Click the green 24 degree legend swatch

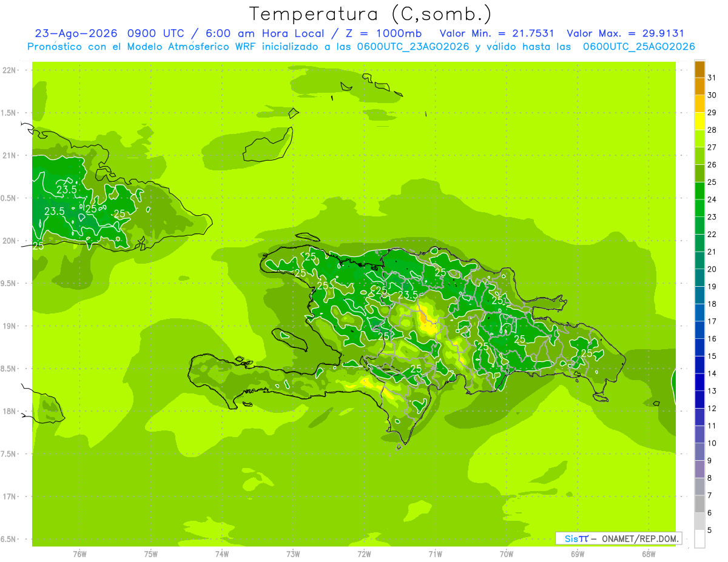pyautogui.click(x=699, y=191)
